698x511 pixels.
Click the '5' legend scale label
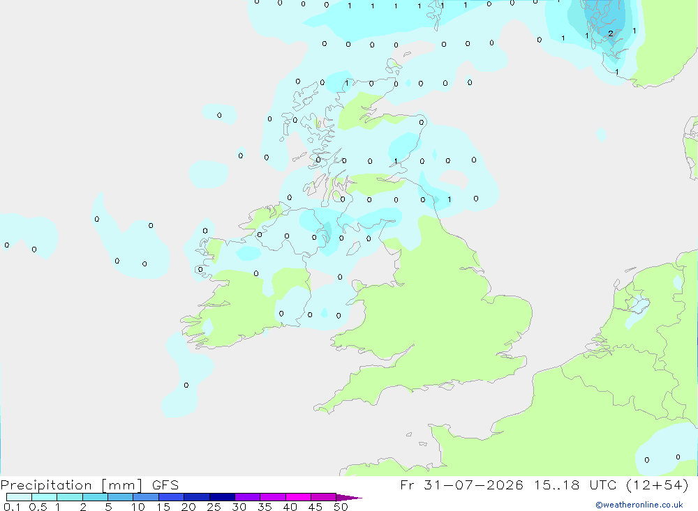point(108,507)
